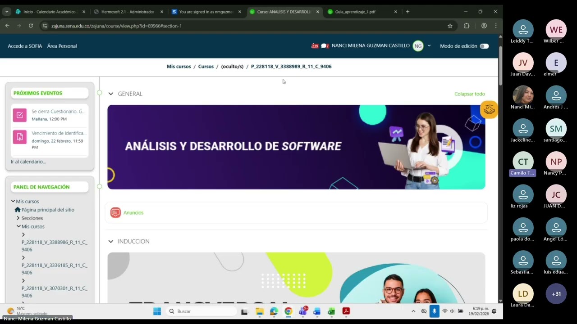Open the Chrome three-dot menu
577x324 pixels.
496,26
